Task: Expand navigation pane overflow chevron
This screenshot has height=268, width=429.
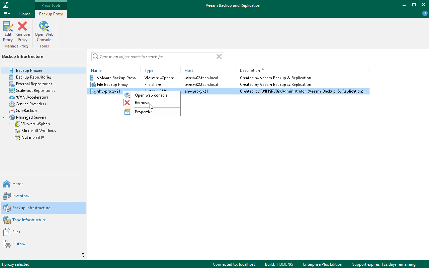Action: (x=83, y=255)
